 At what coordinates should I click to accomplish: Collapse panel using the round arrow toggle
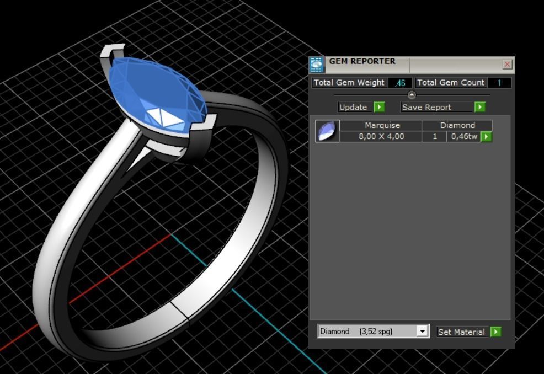[412, 95]
